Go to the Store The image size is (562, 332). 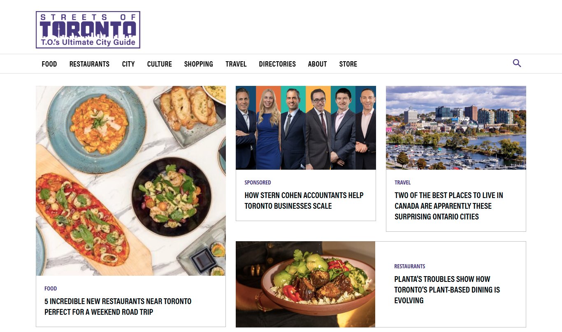pyautogui.click(x=348, y=64)
